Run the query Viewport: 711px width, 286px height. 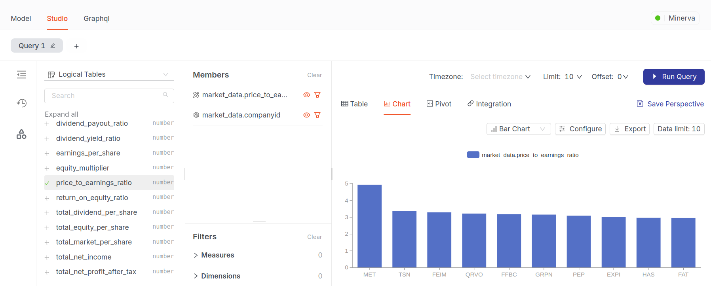click(x=674, y=77)
